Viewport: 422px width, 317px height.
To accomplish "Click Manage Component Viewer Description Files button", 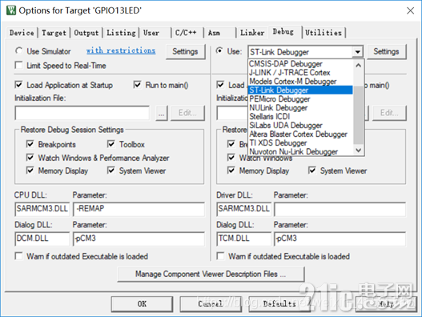I will (211, 275).
